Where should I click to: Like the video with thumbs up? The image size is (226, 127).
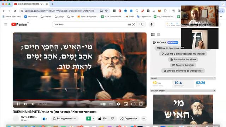point(102,119)
